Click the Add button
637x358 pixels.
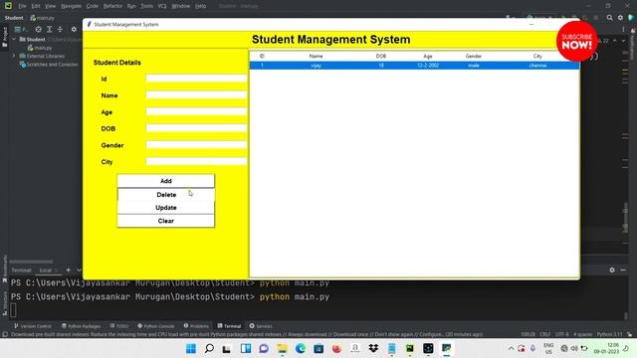(166, 181)
